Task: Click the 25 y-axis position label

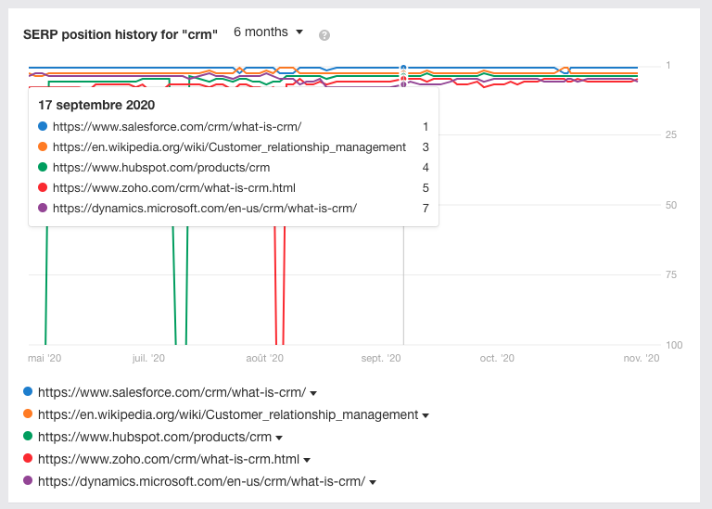Action: [x=671, y=134]
